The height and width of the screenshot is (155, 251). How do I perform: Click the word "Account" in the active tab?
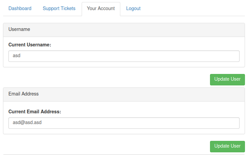pyautogui.click(x=107, y=9)
